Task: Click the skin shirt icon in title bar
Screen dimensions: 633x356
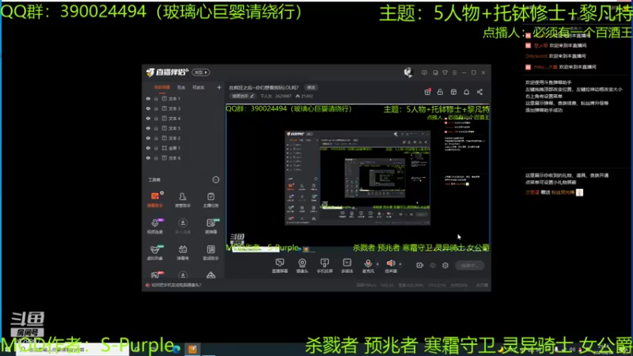Action: pyautogui.click(x=445, y=73)
